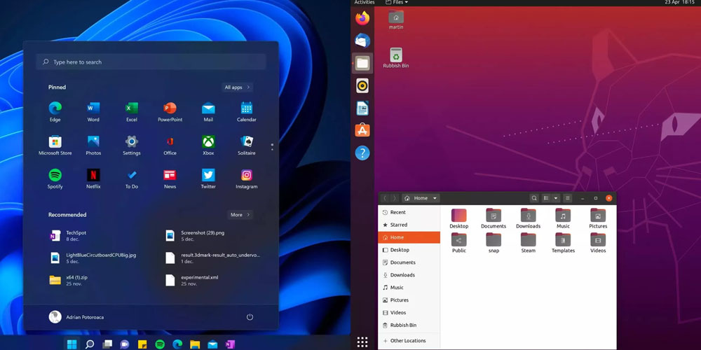Select the Music folder in Files pane
This screenshot has height=350, width=701.
pos(563,218)
